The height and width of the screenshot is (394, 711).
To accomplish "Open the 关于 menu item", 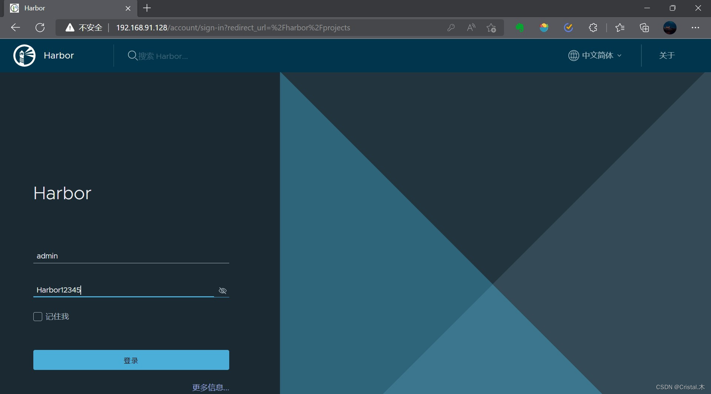I will point(667,56).
